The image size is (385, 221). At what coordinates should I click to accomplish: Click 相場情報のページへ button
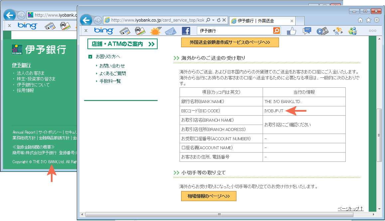point(209,196)
